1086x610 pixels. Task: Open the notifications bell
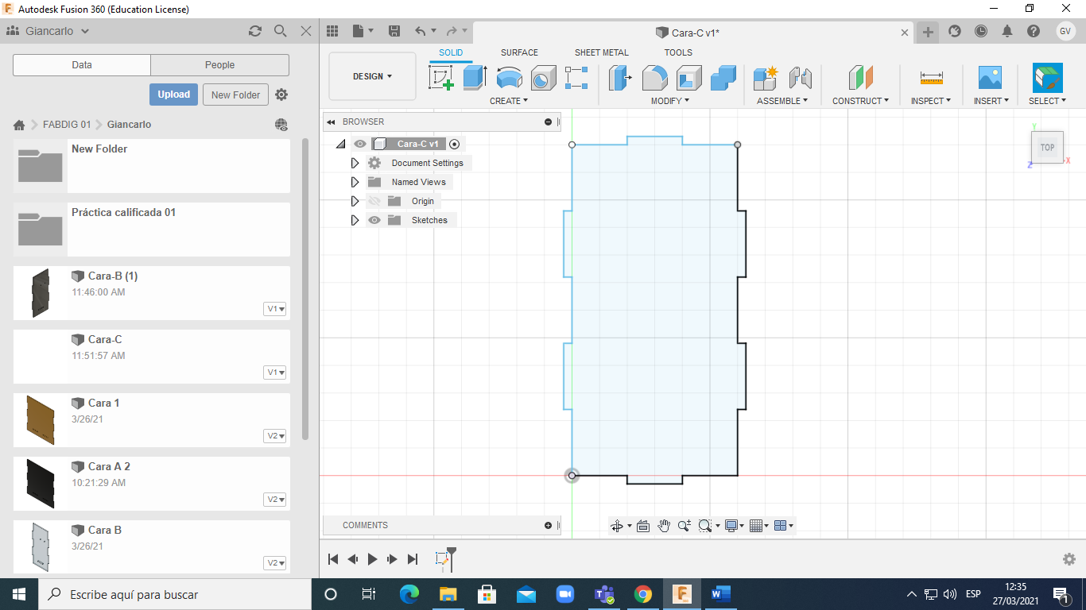[1007, 31]
